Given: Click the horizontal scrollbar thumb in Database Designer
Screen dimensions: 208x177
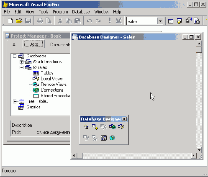Looking at the screenshot, I should (x=80, y=155).
